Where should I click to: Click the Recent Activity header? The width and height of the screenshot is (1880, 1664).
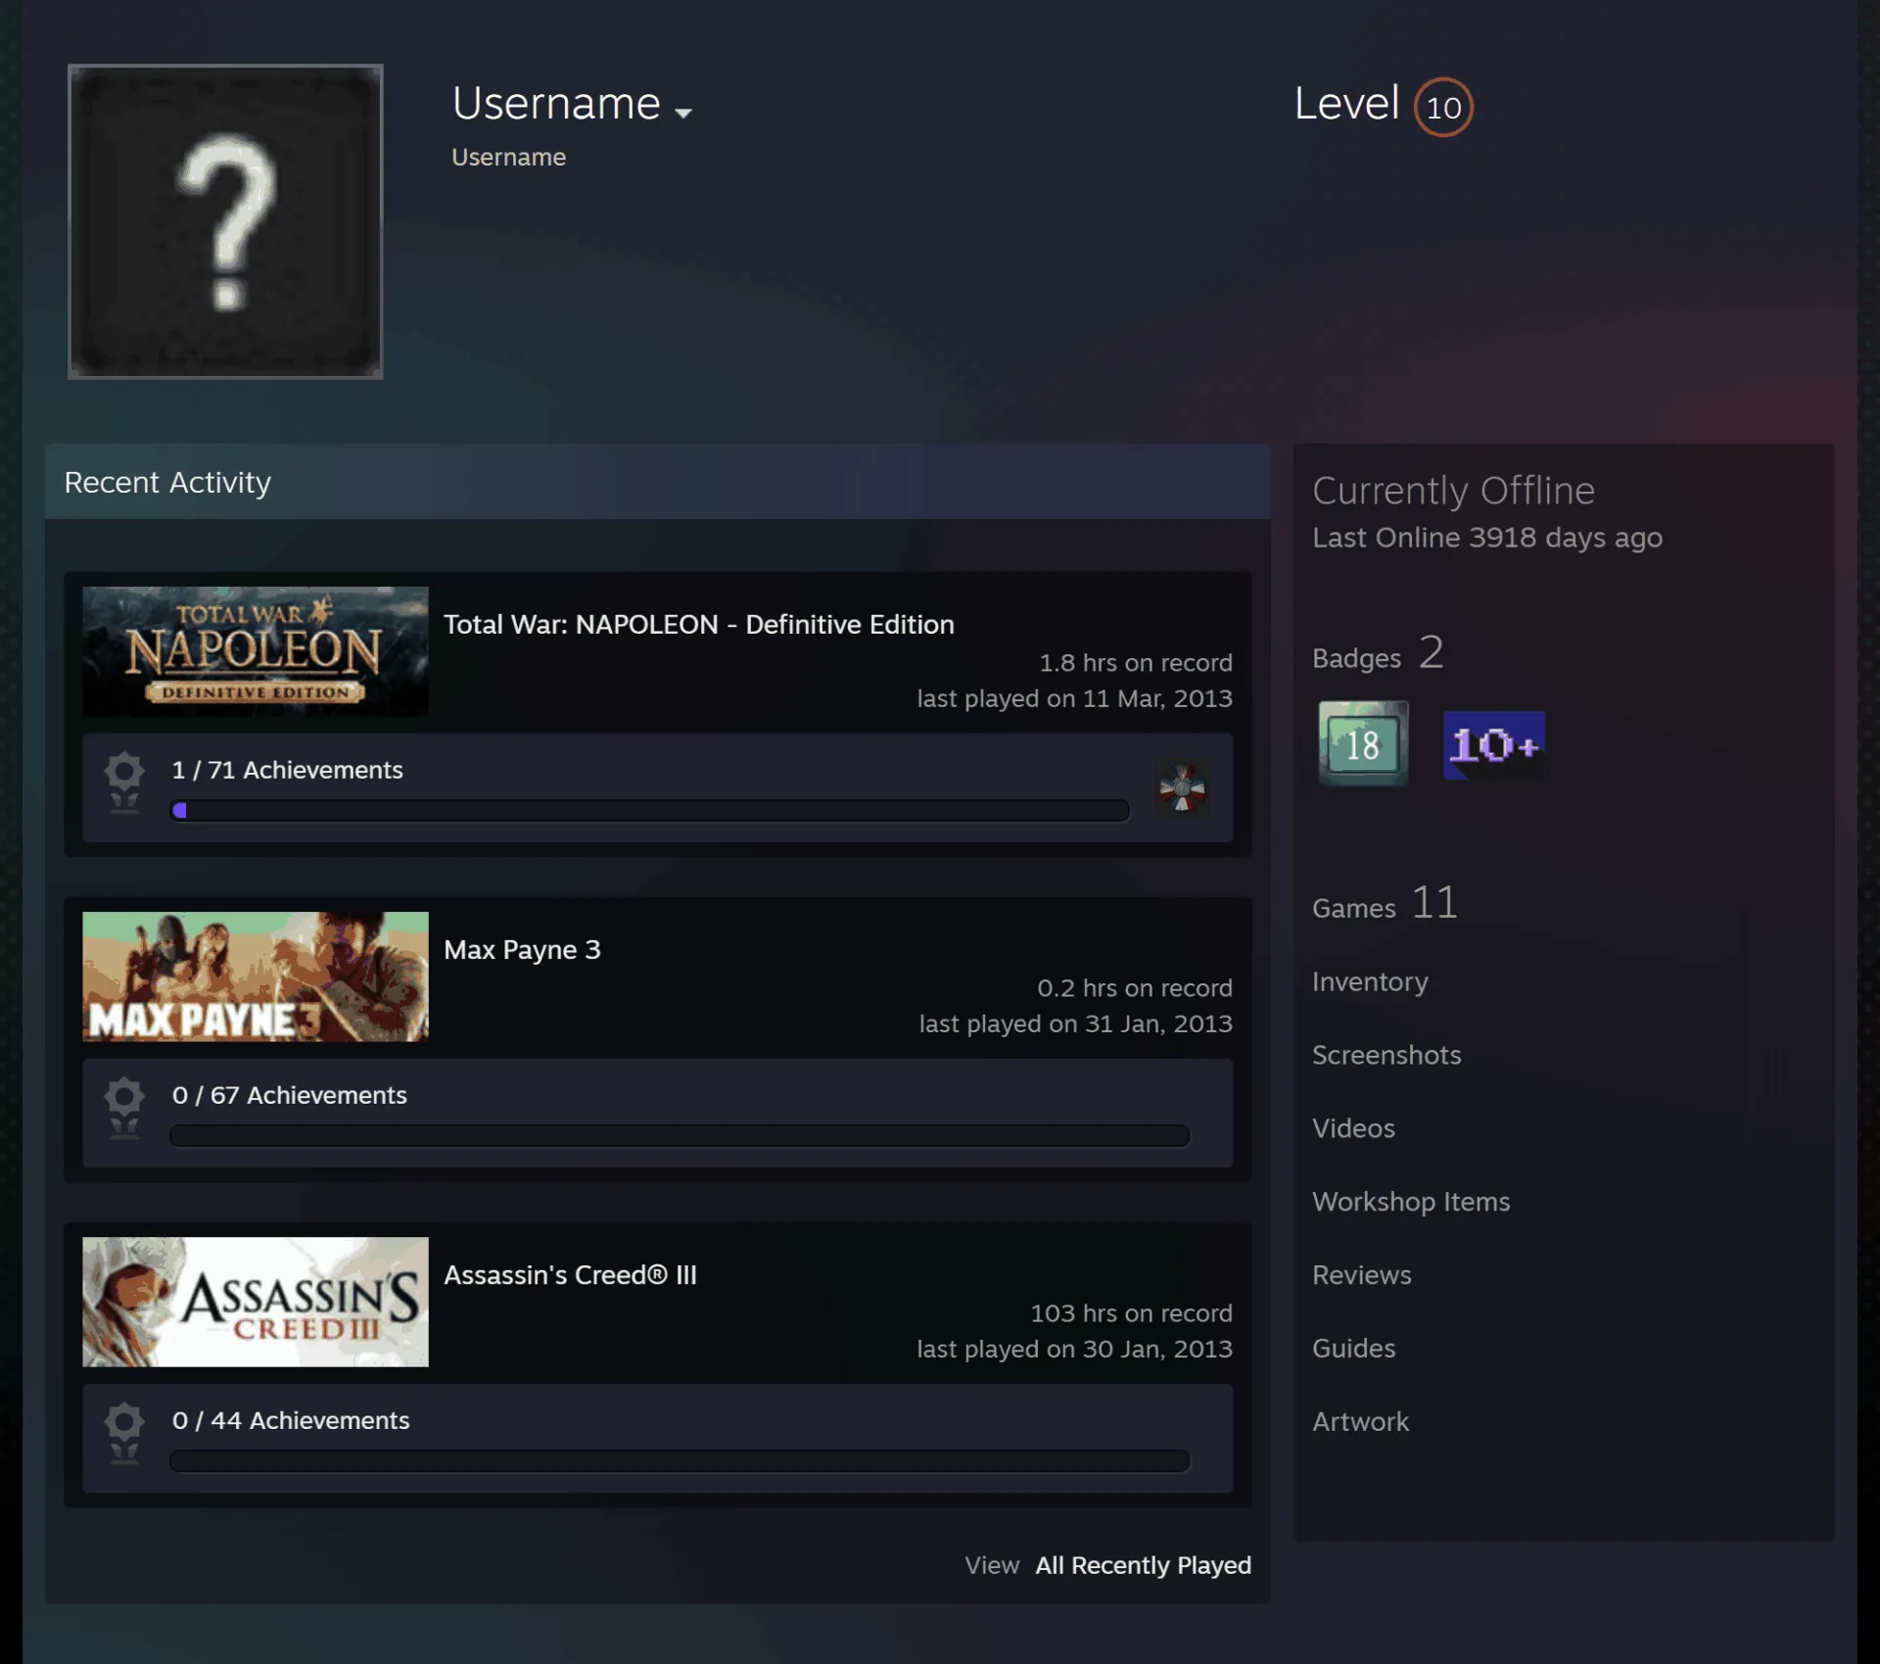tap(658, 482)
